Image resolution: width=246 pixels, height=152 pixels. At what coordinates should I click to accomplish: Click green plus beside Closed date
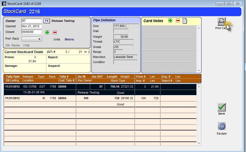pos(47,32)
